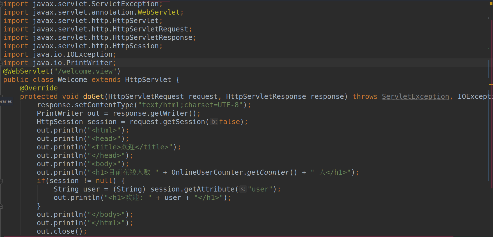Click HttpSession in the import line

136,46
